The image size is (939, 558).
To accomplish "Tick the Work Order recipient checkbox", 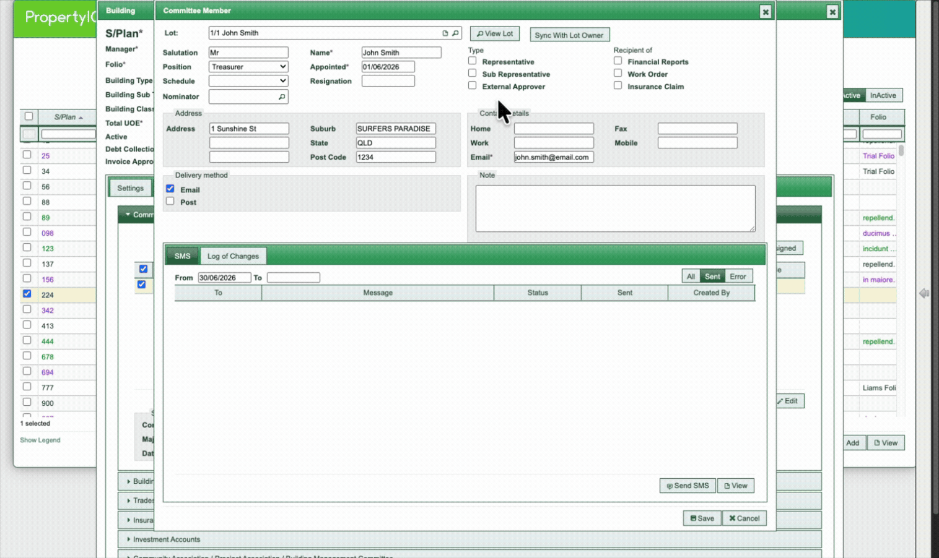I will pyautogui.click(x=618, y=73).
